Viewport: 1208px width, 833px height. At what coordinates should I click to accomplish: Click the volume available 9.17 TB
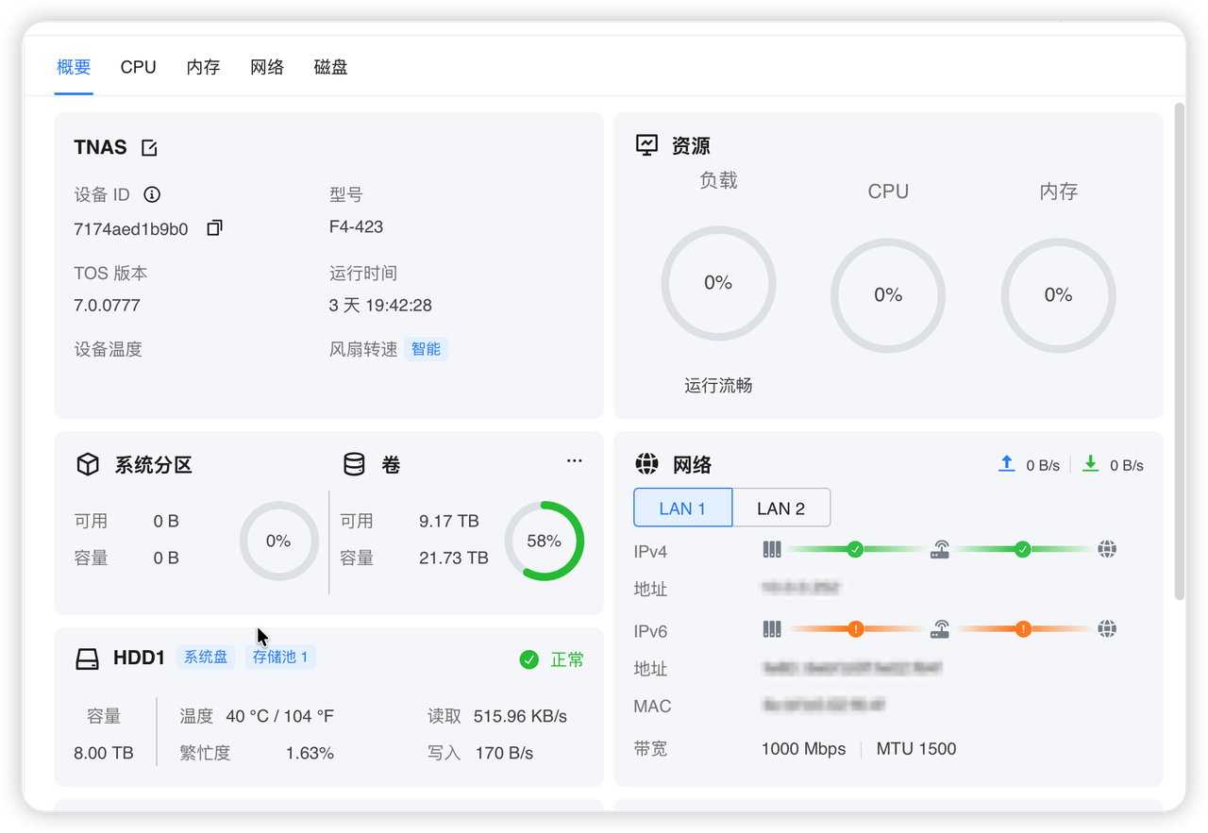pos(449,521)
